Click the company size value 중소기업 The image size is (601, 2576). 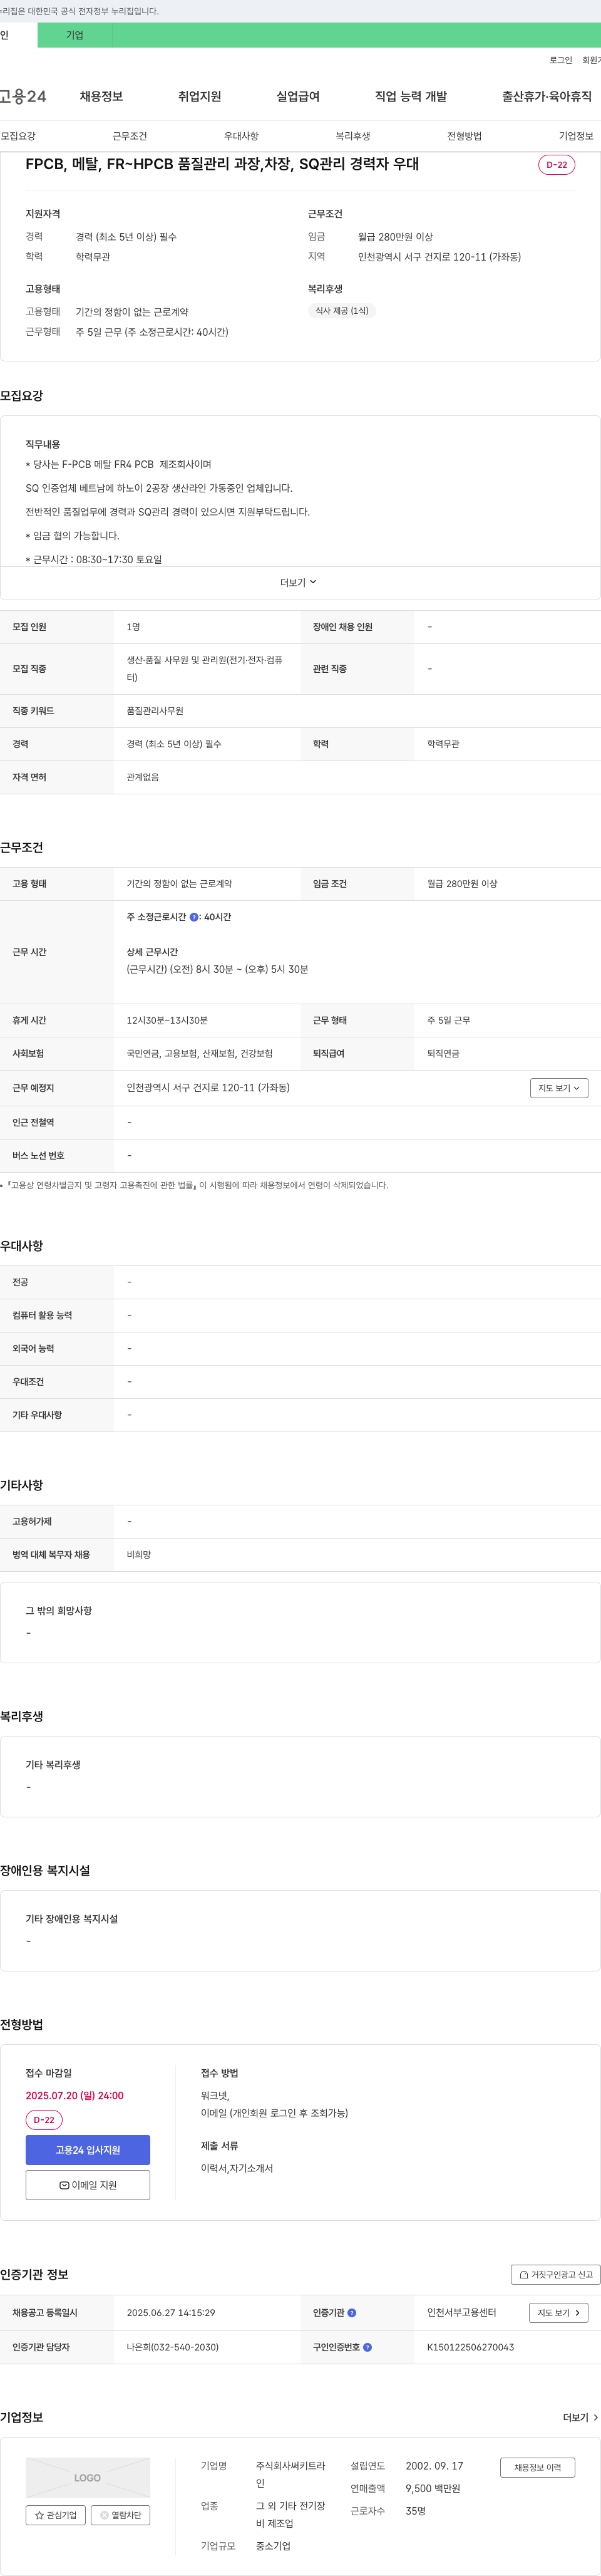(x=273, y=2546)
